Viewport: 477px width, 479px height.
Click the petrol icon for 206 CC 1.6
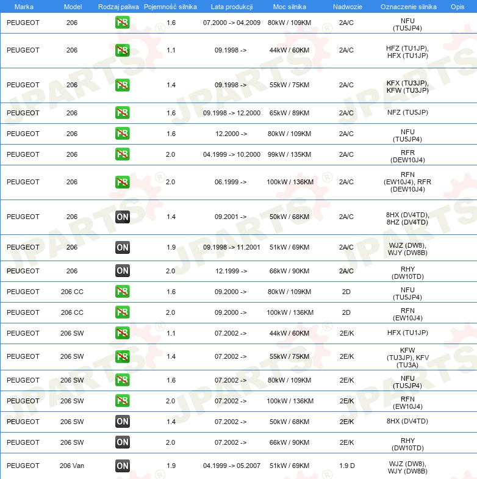(122, 292)
